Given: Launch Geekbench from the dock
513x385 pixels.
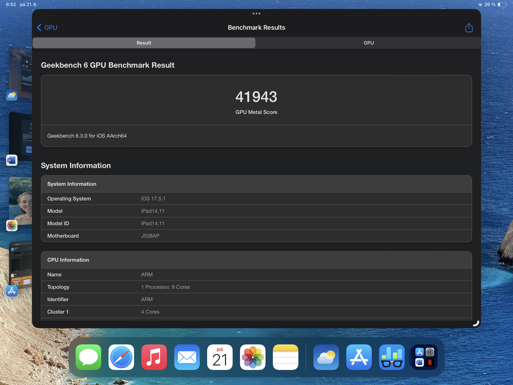Looking at the screenshot, I should coord(392,357).
